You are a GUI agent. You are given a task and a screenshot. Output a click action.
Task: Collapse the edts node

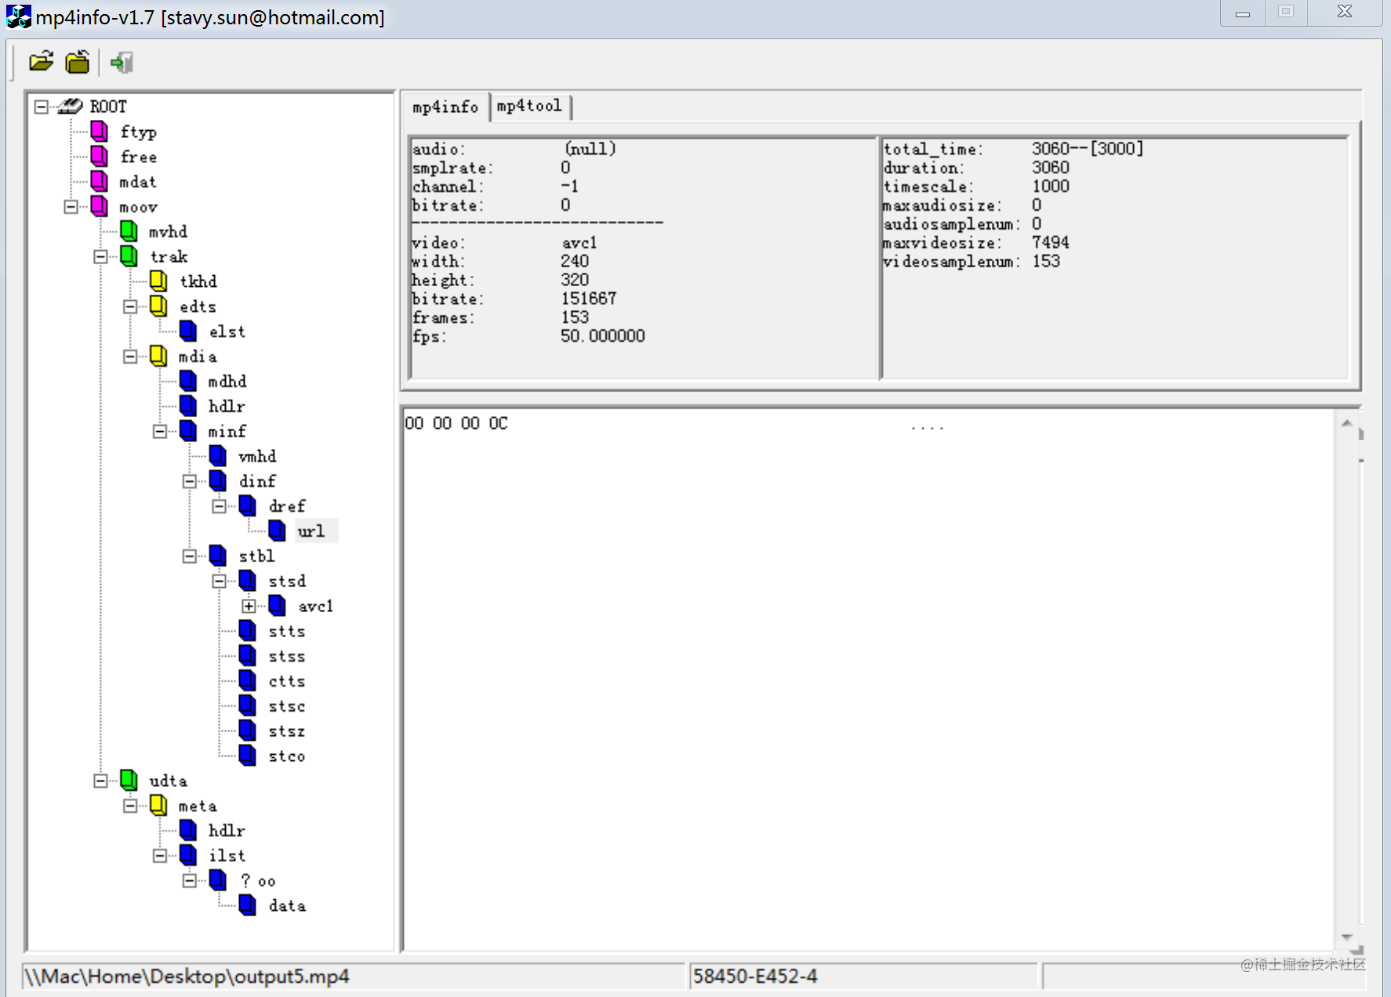click(x=130, y=306)
